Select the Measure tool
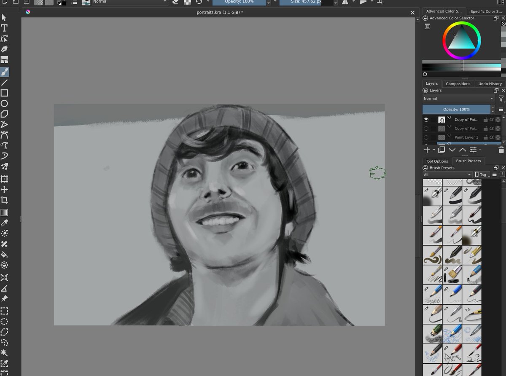This screenshot has width=506, height=376. tap(4, 288)
